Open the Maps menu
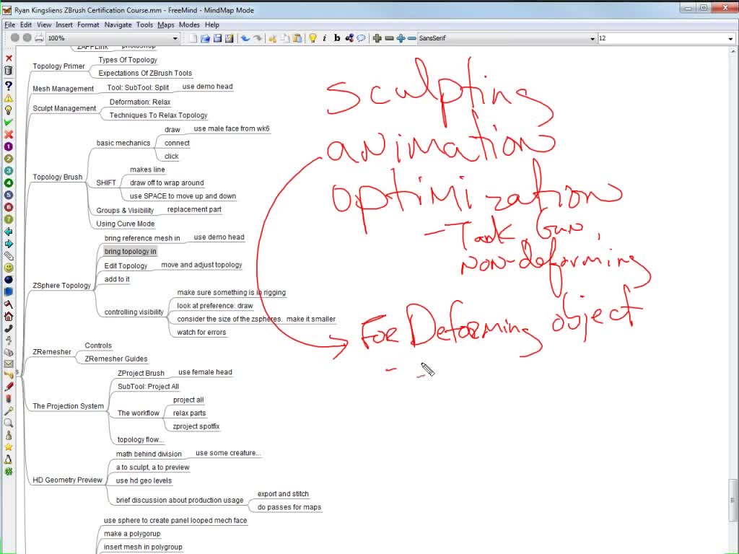The width and height of the screenshot is (739, 554). (x=166, y=25)
